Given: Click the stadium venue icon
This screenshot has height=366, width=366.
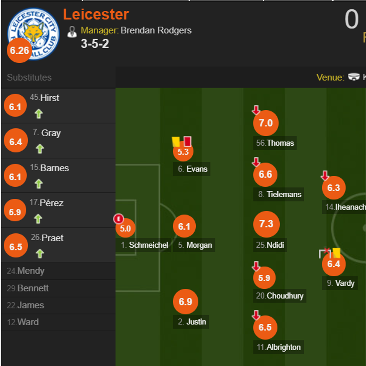Looking at the screenshot, I should (x=353, y=77).
